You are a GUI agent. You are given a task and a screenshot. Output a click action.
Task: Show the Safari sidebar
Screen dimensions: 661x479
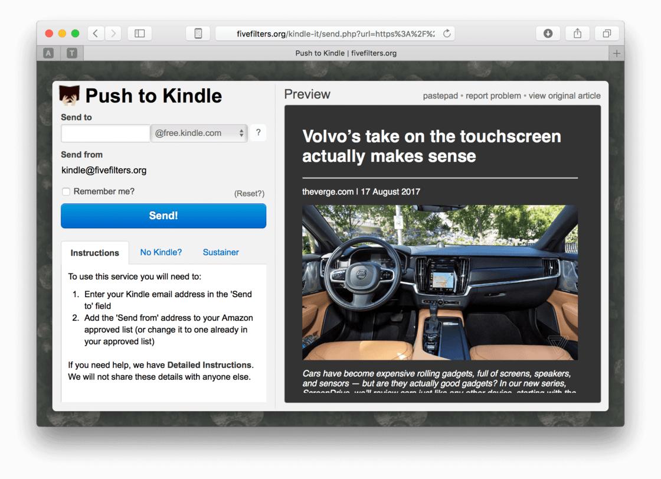click(139, 33)
